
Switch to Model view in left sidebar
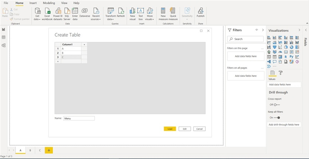3,45
